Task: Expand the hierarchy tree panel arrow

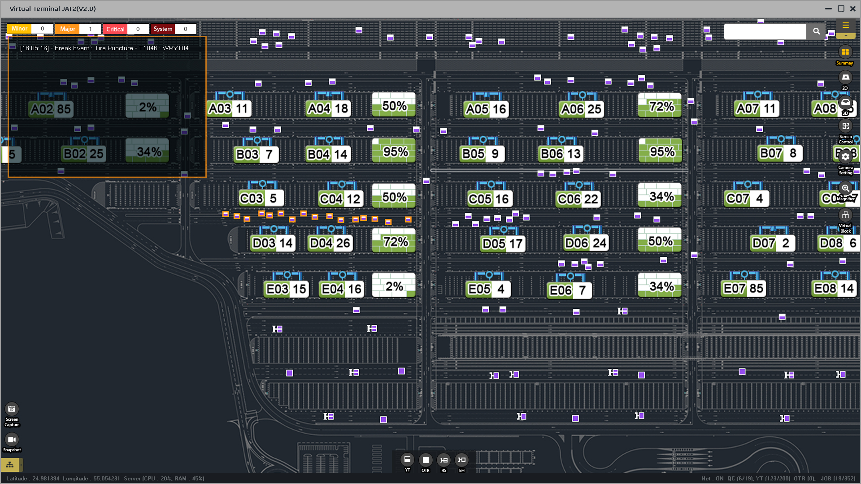Action: pyautogui.click(x=21, y=465)
